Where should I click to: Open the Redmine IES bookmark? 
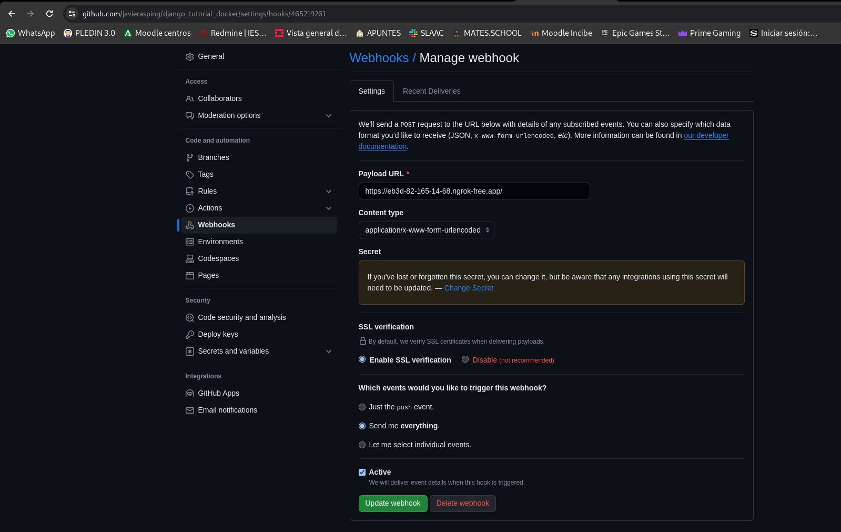tap(233, 33)
